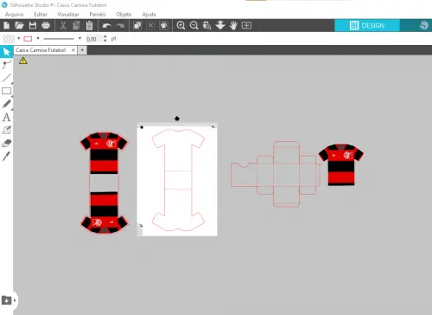Open the line color dropdown arrow
432x315 pixels.
(38, 38)
